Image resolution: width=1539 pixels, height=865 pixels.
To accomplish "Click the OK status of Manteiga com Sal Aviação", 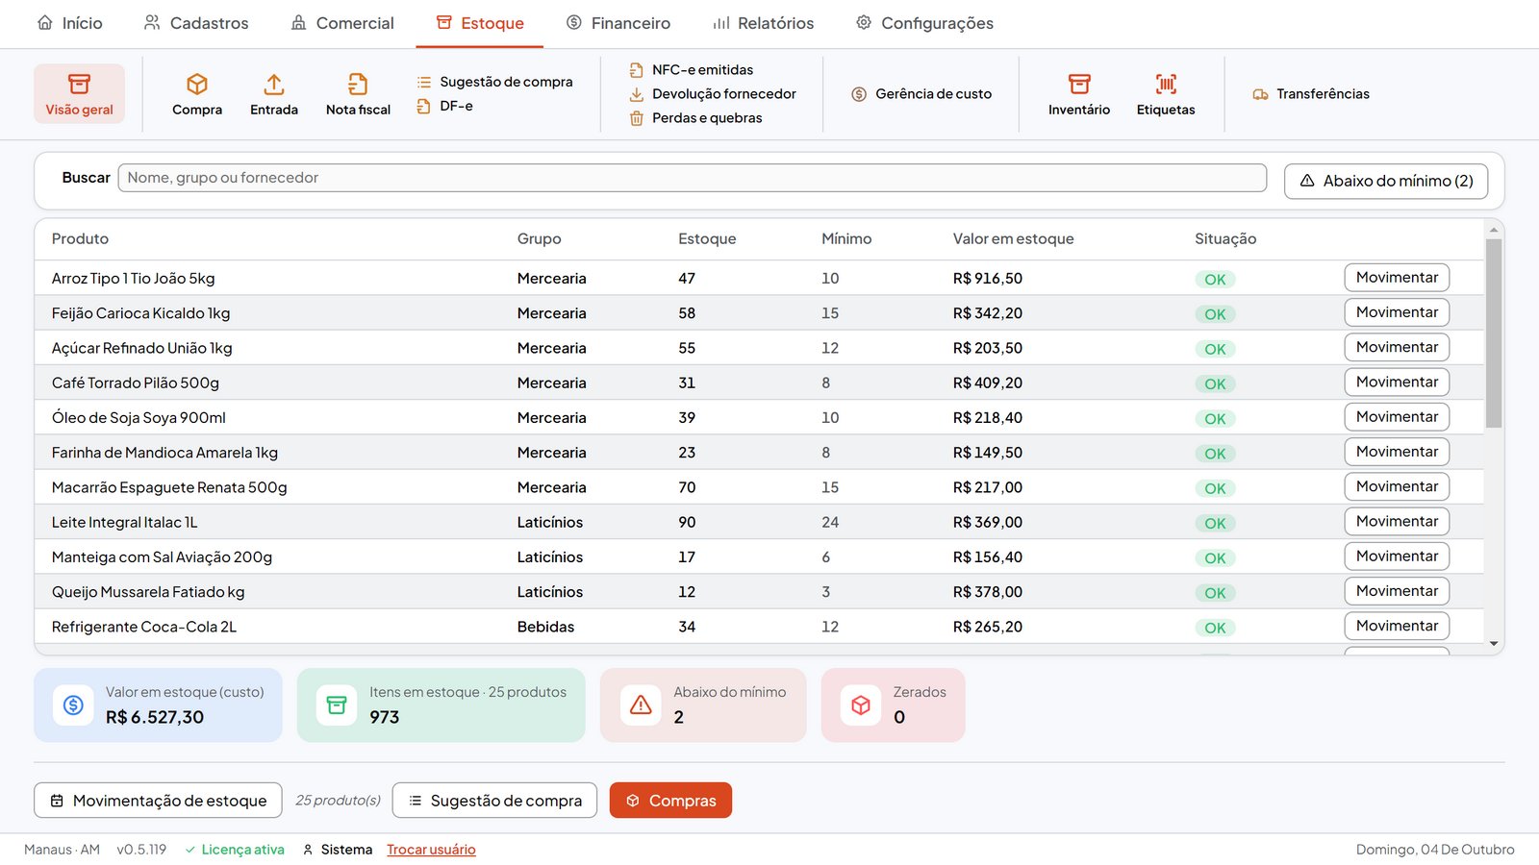I will point(1215,558).
